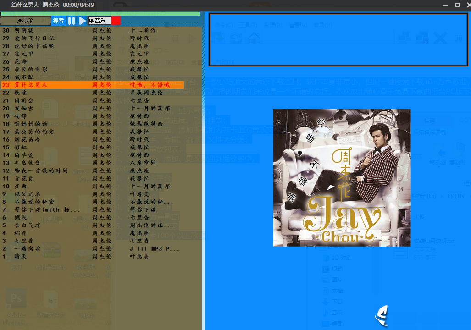Select song 24 我不配
This screenshot has width=471, height=330.
[93, 77]
